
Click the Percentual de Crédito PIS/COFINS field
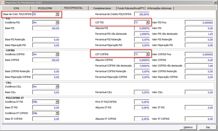pyautogui.click(x=142, y=14)
